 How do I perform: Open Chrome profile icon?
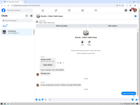135,6
